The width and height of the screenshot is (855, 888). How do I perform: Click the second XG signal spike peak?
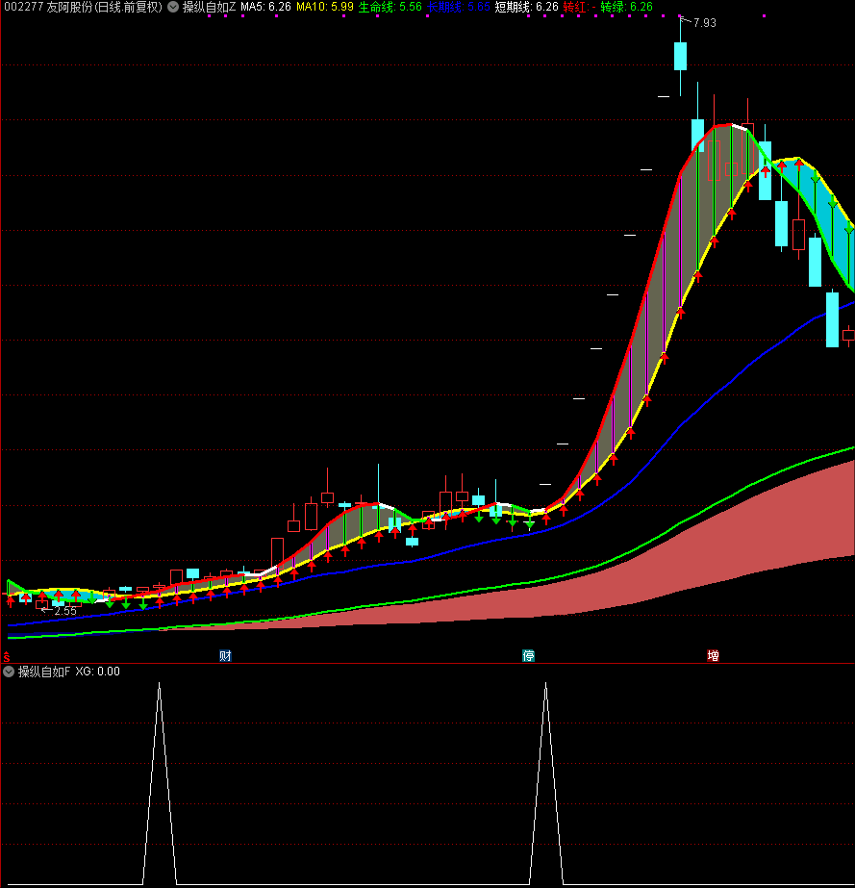(546, 684)
